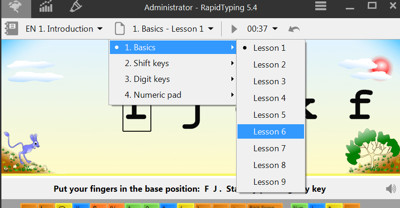Open the lesson editor highlighter tab
The height and width of the screenshot is (208, 400).
click(76, 7)
